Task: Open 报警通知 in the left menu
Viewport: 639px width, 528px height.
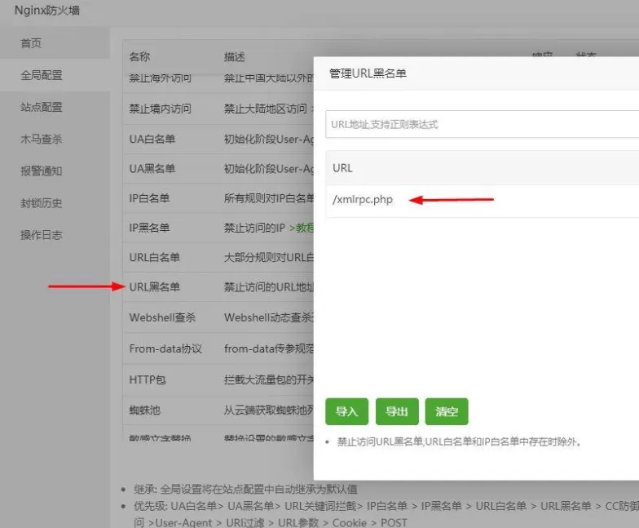Action: (x=42, y=171)
